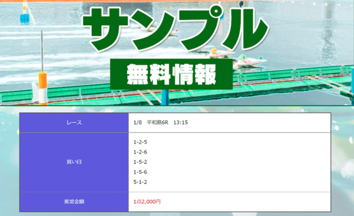Click the 1-2-5 bet combination
The width and height of the screenshot is (354, 216).
click(x=140, y=142)
